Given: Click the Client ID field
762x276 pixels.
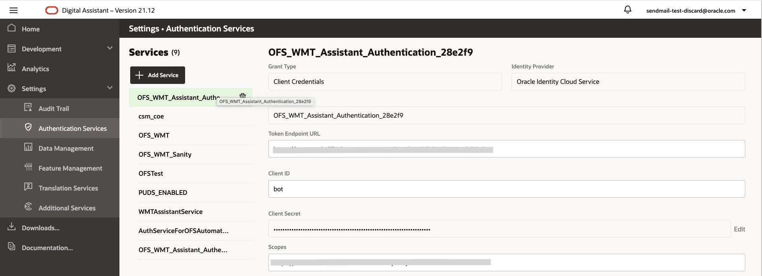Looking at the screenshot, I should coord(507,189).
